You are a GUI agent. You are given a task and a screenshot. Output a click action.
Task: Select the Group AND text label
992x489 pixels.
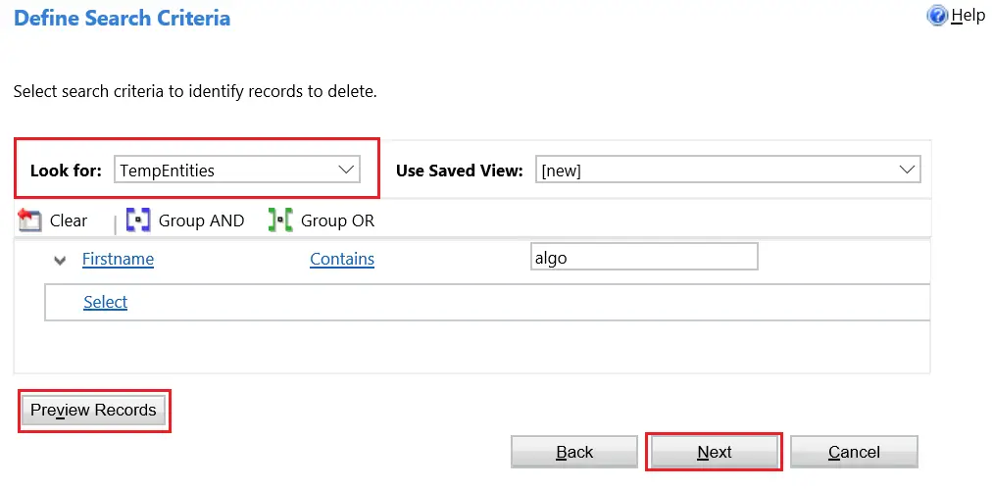click(201, 220)
